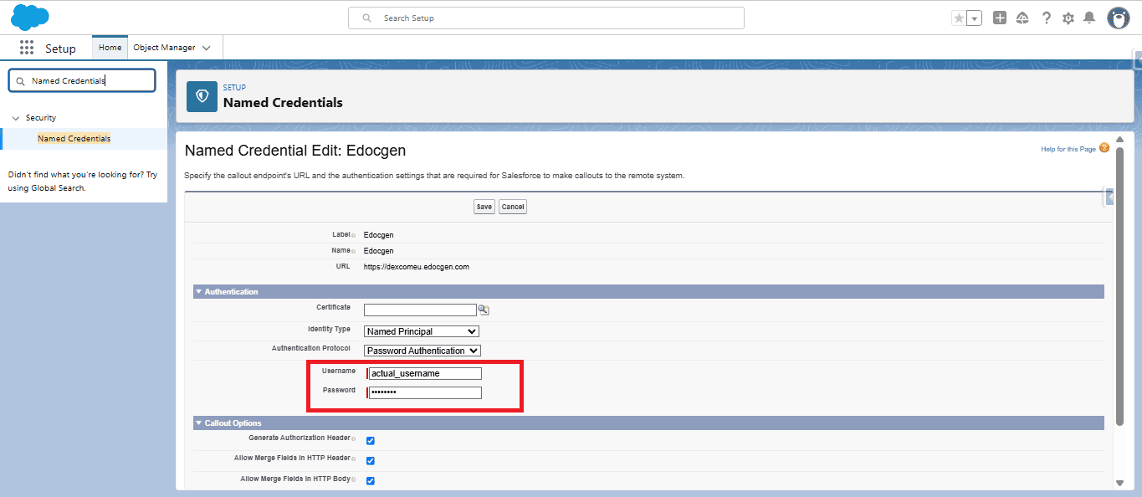Click the Quick Find box with Named Credentials
1142x497 pixels.
coord(82,81)
